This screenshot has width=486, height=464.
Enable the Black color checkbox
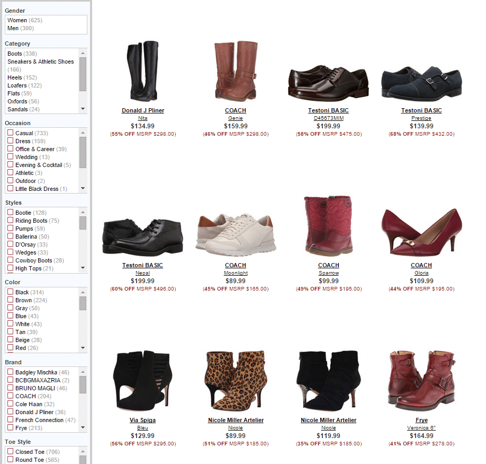[10, 292]
